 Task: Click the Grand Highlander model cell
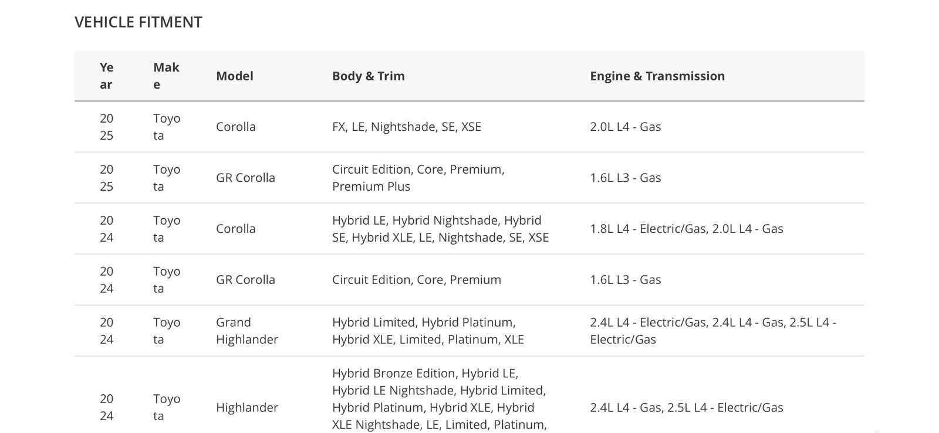(x=246, y=331)
